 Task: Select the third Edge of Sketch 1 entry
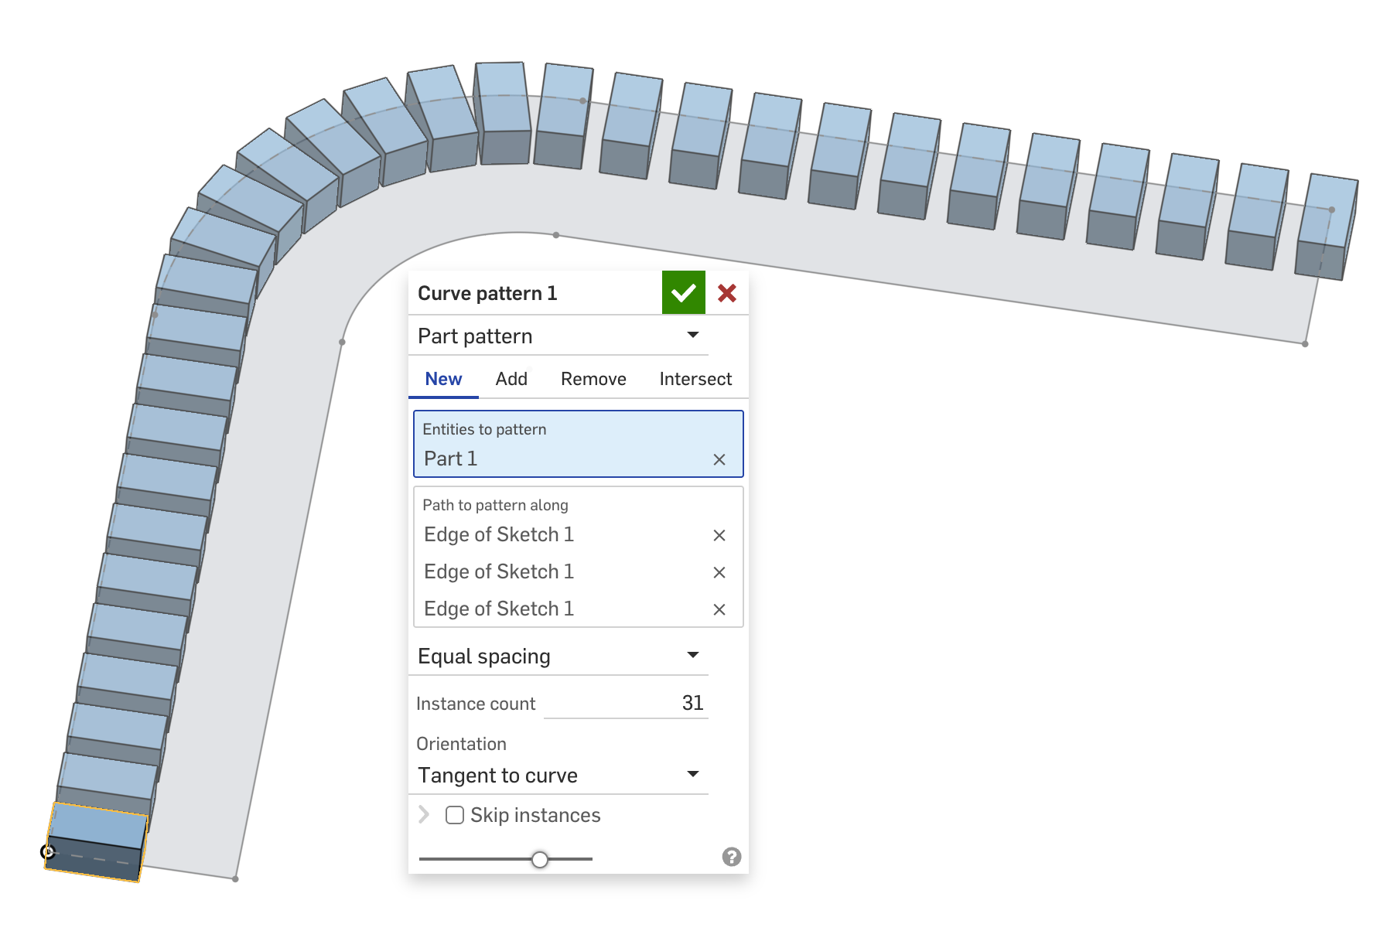499,609
